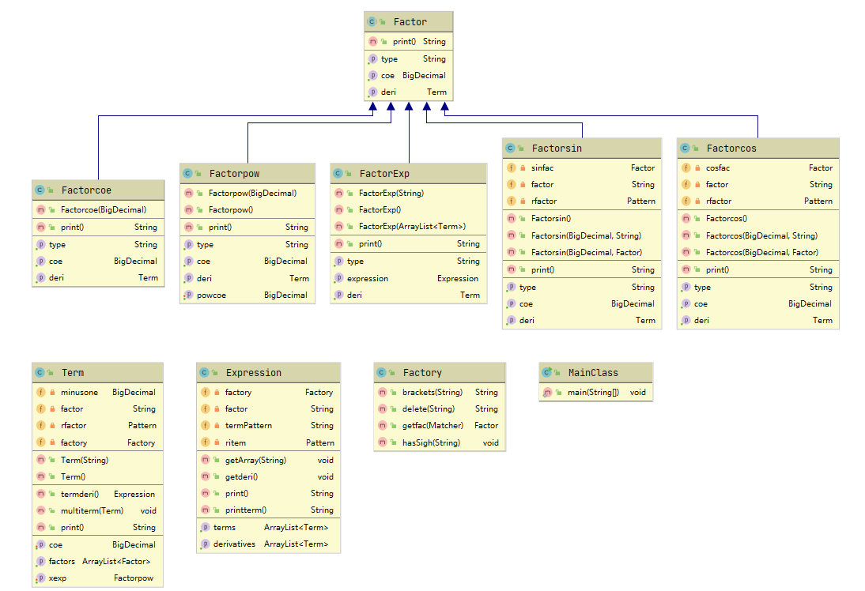Click the Factorpow(BigDecimal) constructor row

247,193
